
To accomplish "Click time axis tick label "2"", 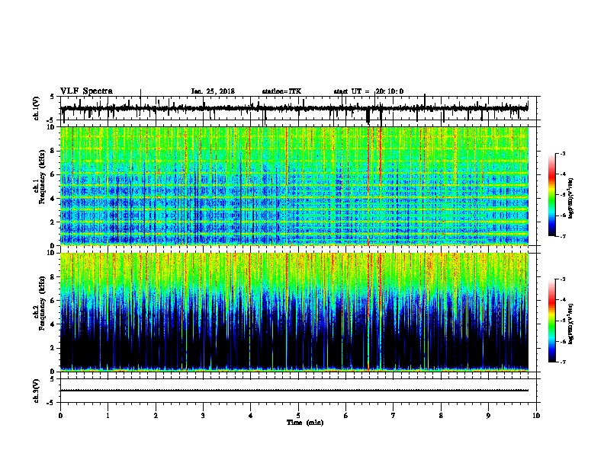I will [x=156, y=416].
